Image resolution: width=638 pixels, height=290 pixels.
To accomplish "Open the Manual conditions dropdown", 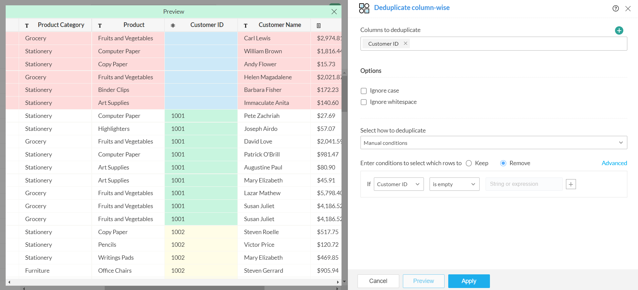I will point(493,143).
